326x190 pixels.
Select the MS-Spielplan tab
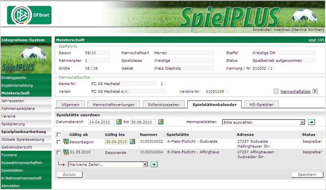264,105
